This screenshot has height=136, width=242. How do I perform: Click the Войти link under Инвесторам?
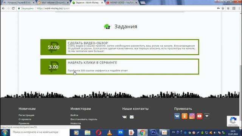74,115
